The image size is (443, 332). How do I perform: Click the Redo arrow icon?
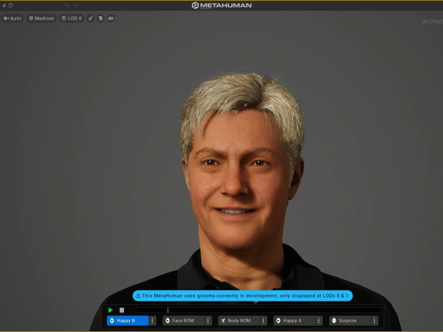[x=76, y=5]
